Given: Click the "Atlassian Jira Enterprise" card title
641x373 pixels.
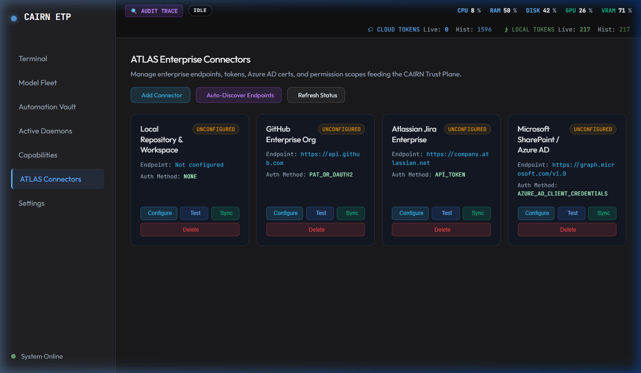Looking at the screenshot, I should point(414,134).
